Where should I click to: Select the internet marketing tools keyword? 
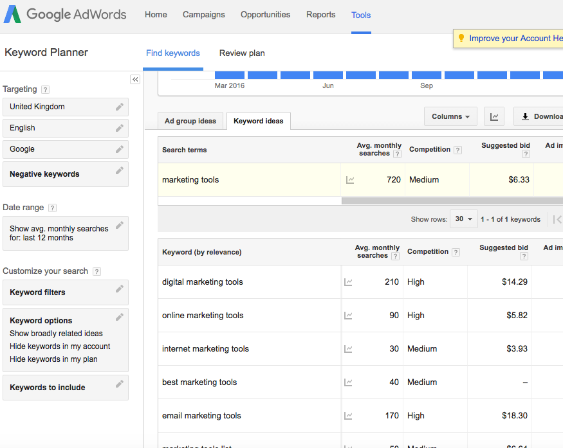pyautogui.click(x=205, y=348)
